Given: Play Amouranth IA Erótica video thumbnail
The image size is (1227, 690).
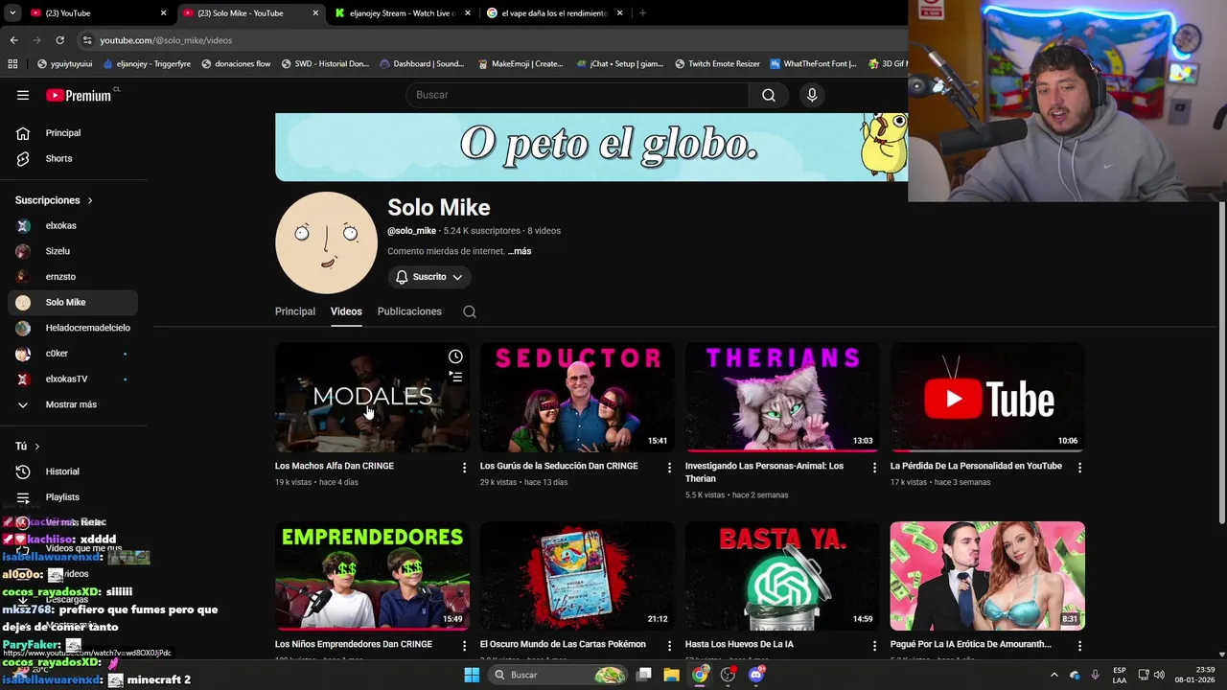Looking at the screenshot, I should pyautogui.click(x=987, y=576).
